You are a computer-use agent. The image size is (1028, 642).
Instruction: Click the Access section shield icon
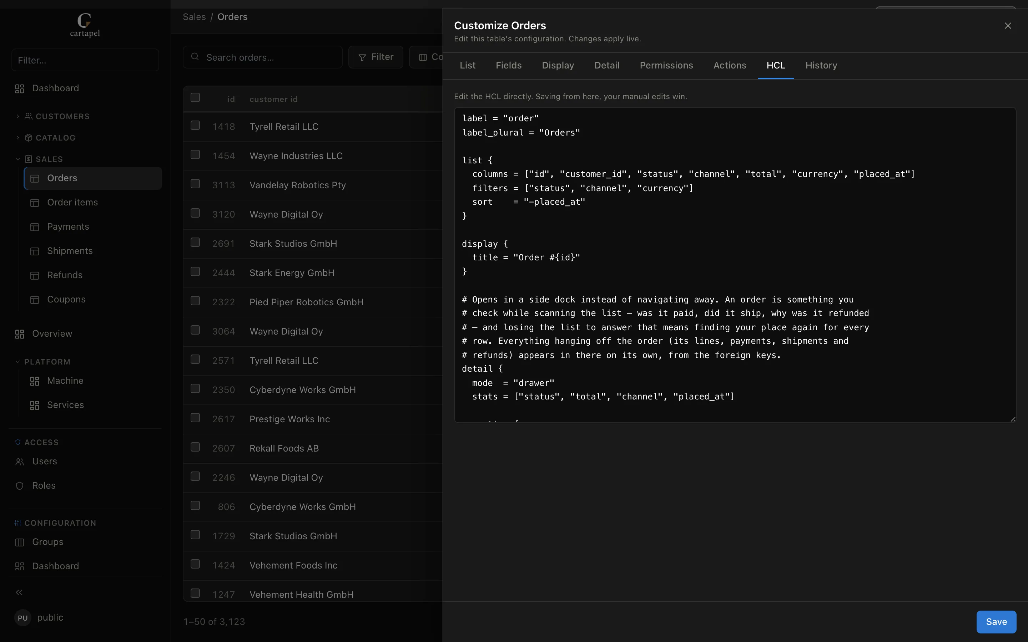18,442
